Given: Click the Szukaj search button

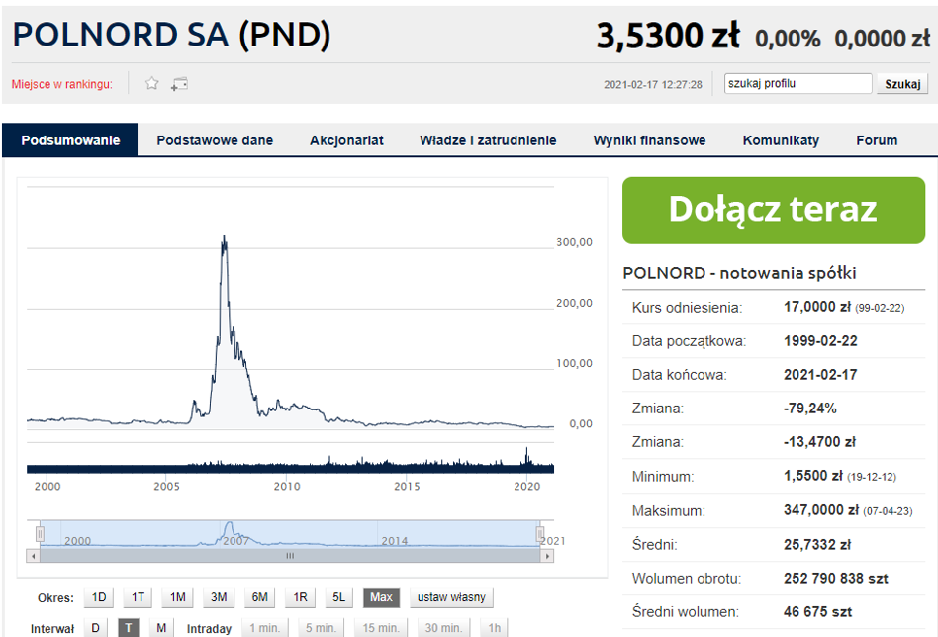Looking at the screenshot, I should point(902,84).
